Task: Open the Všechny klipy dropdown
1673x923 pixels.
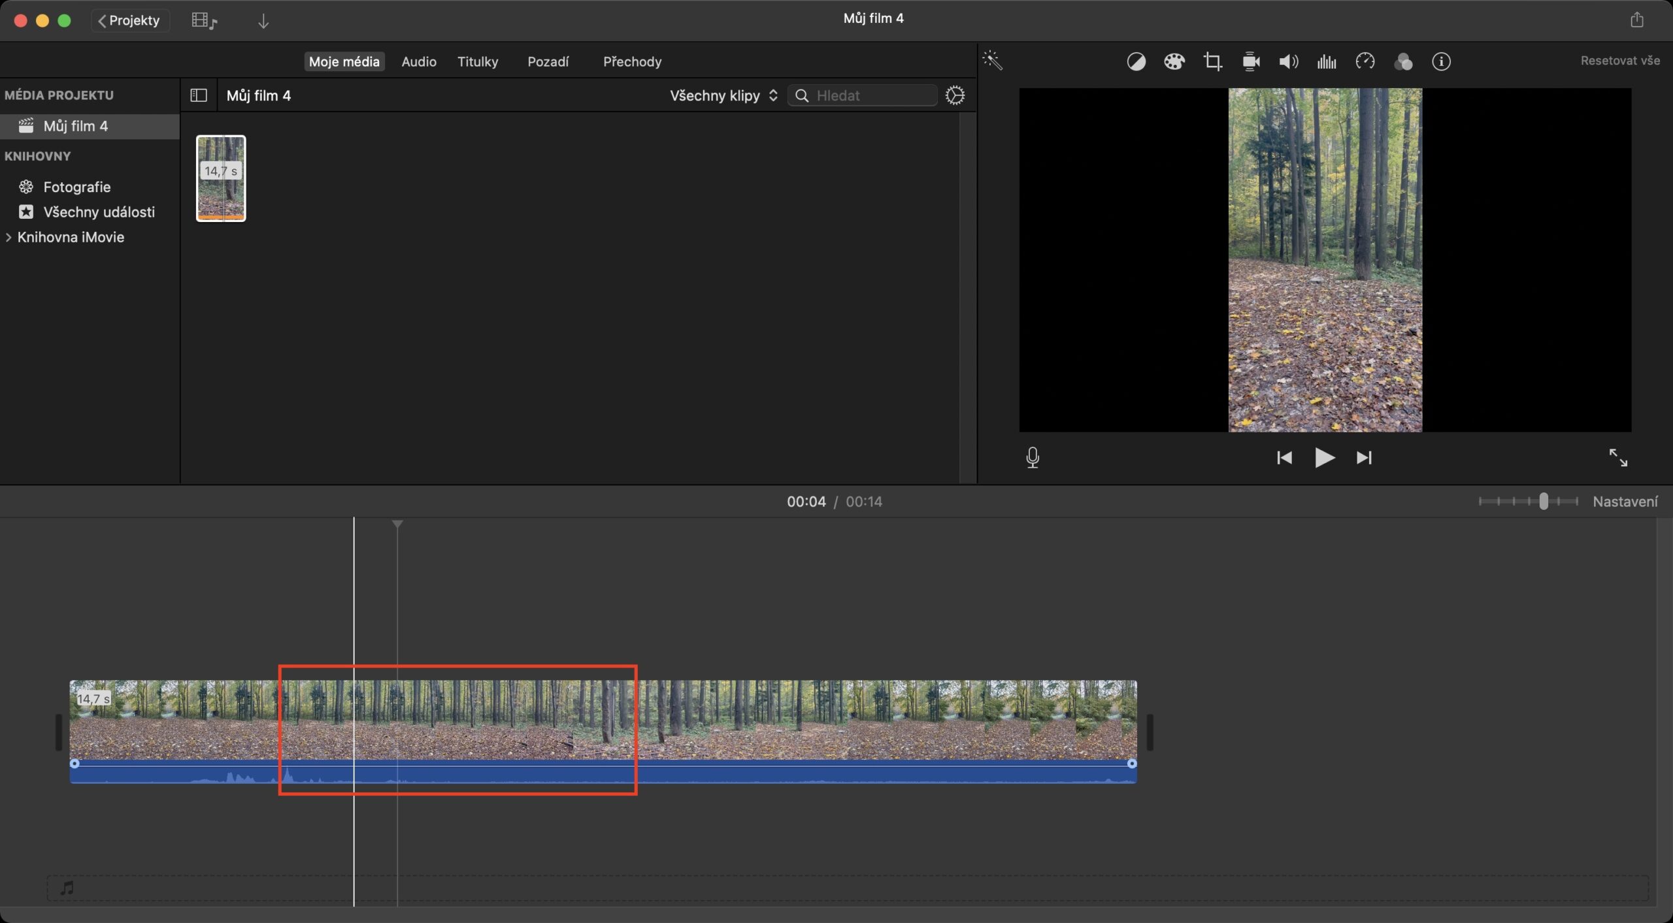Action: [x=721, y=95]
